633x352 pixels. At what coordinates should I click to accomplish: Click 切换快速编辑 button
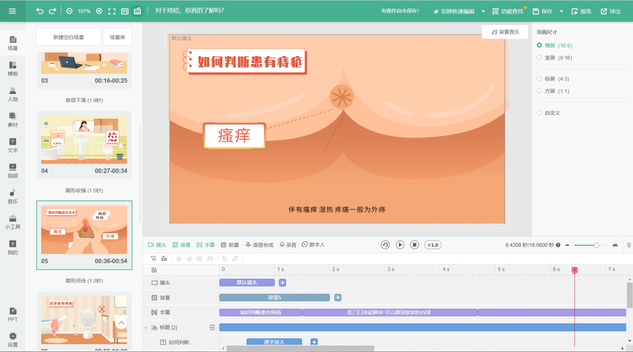[x=454, y=11]
